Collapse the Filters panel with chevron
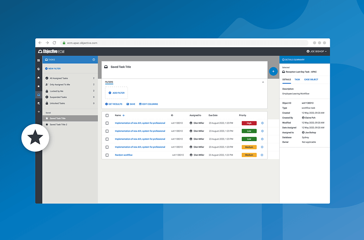This screenshot has height=240, width=364. [263, 82]
